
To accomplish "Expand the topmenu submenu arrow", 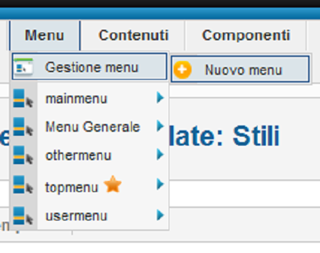I will 160,184.
